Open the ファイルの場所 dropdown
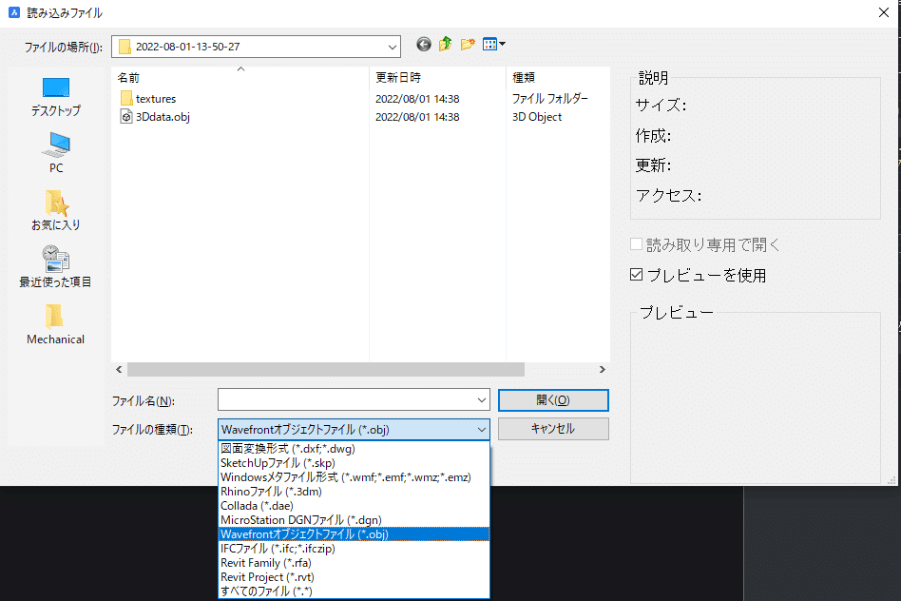The height and width of the screenshot is (601, 901). click(391, 45)
